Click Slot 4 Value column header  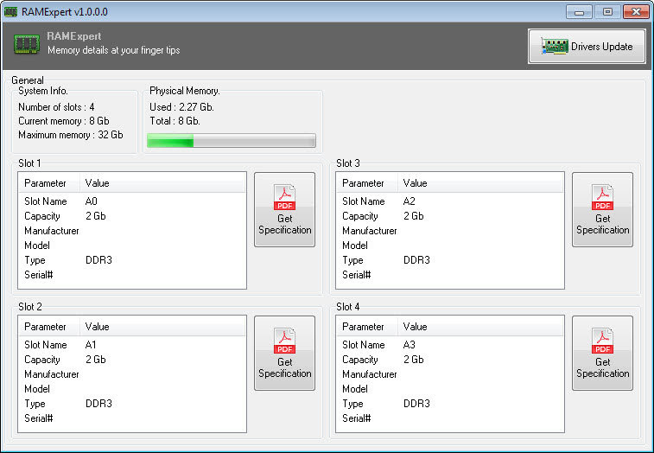(x=480, y=327)
